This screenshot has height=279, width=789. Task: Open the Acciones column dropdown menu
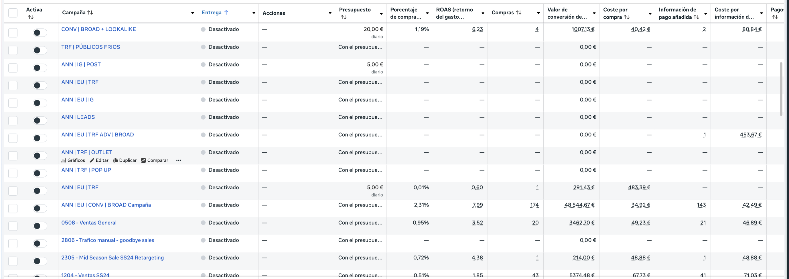click(x=330, y=13)
